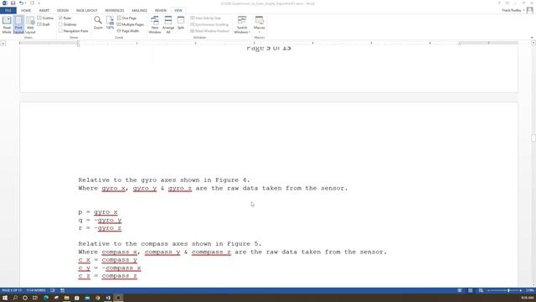Open the REFERENCES tab

pyautogui.click(x=115, y=10)
